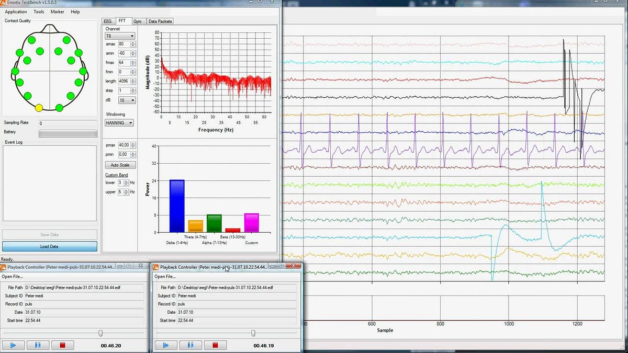Image resolution: width=628 pixels, height=353 pixels.
Task: Open the Tools menu
Action: point(38,12)
